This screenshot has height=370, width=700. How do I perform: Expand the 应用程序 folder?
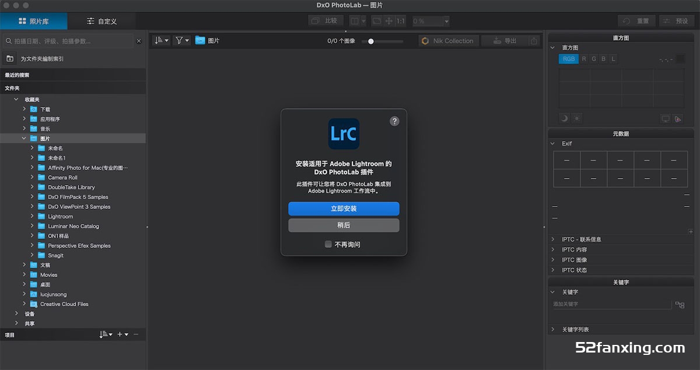tap(24, 119)
